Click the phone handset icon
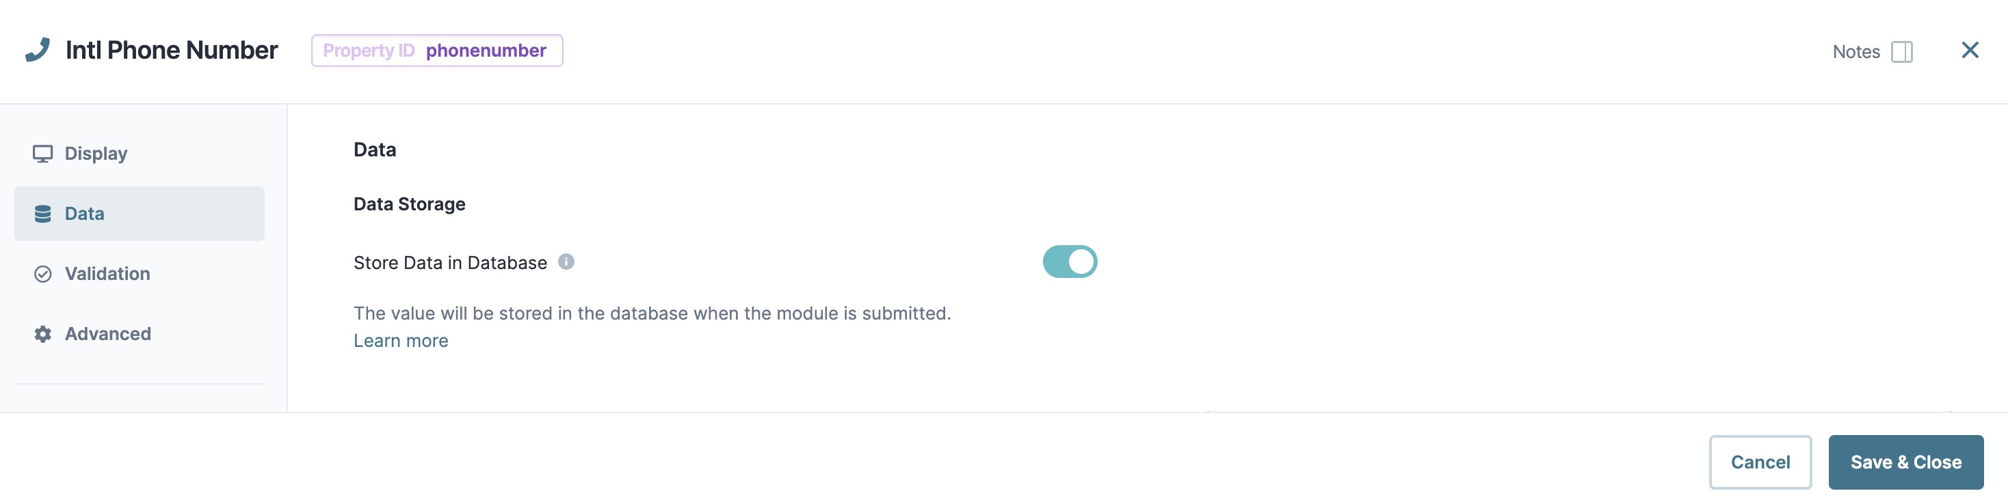This screenshot has width=2008, height=504. point(38,50)
